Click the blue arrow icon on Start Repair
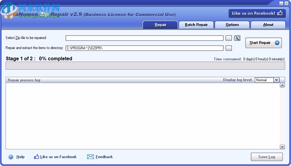Image resolution: width=291 pixels, height=166 pixels. pyautogui.click(x=277, y=43)
